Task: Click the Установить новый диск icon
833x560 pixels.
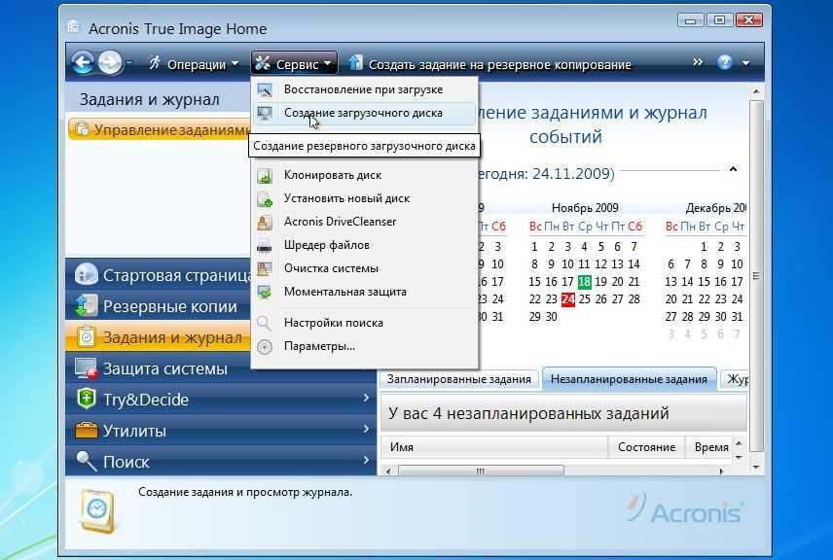Action: coord(265,199)
